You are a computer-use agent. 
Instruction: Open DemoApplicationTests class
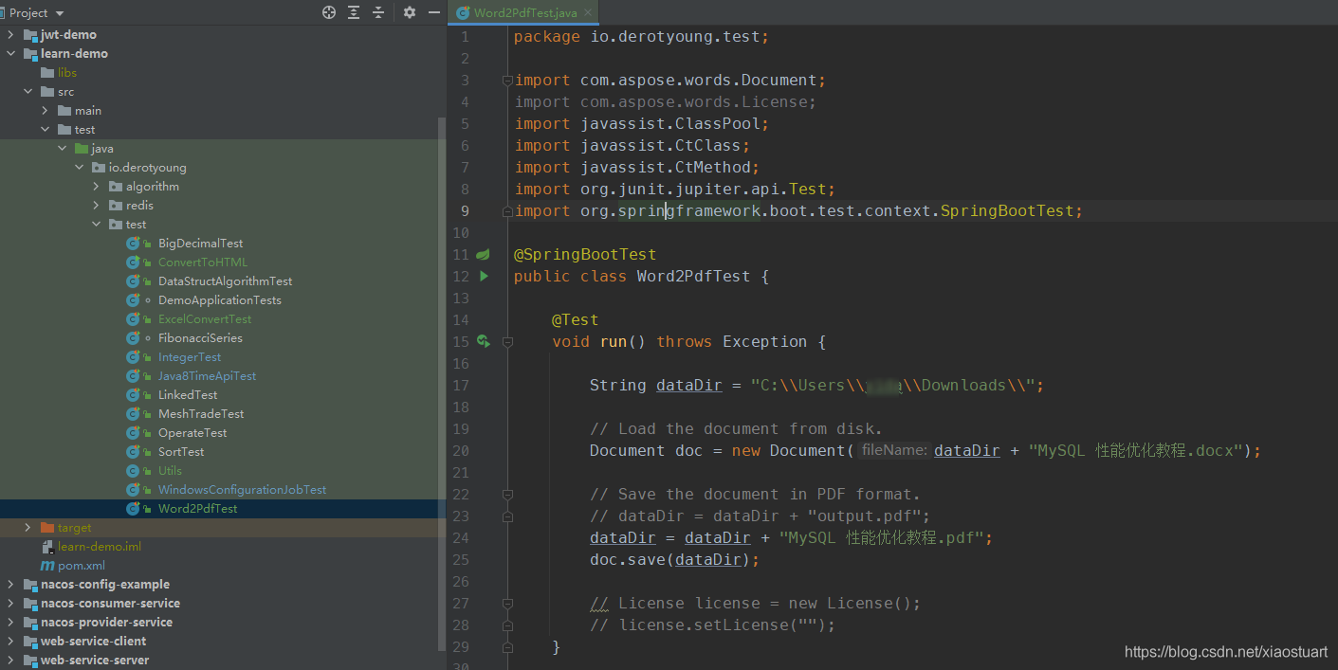pos(220,300)
